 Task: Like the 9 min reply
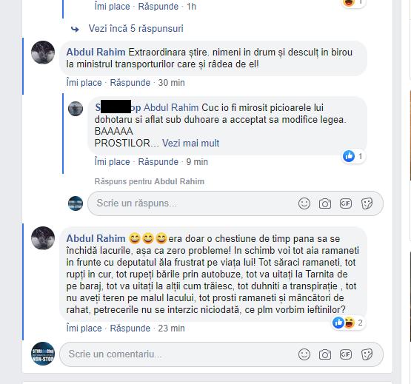click(112, 162)
